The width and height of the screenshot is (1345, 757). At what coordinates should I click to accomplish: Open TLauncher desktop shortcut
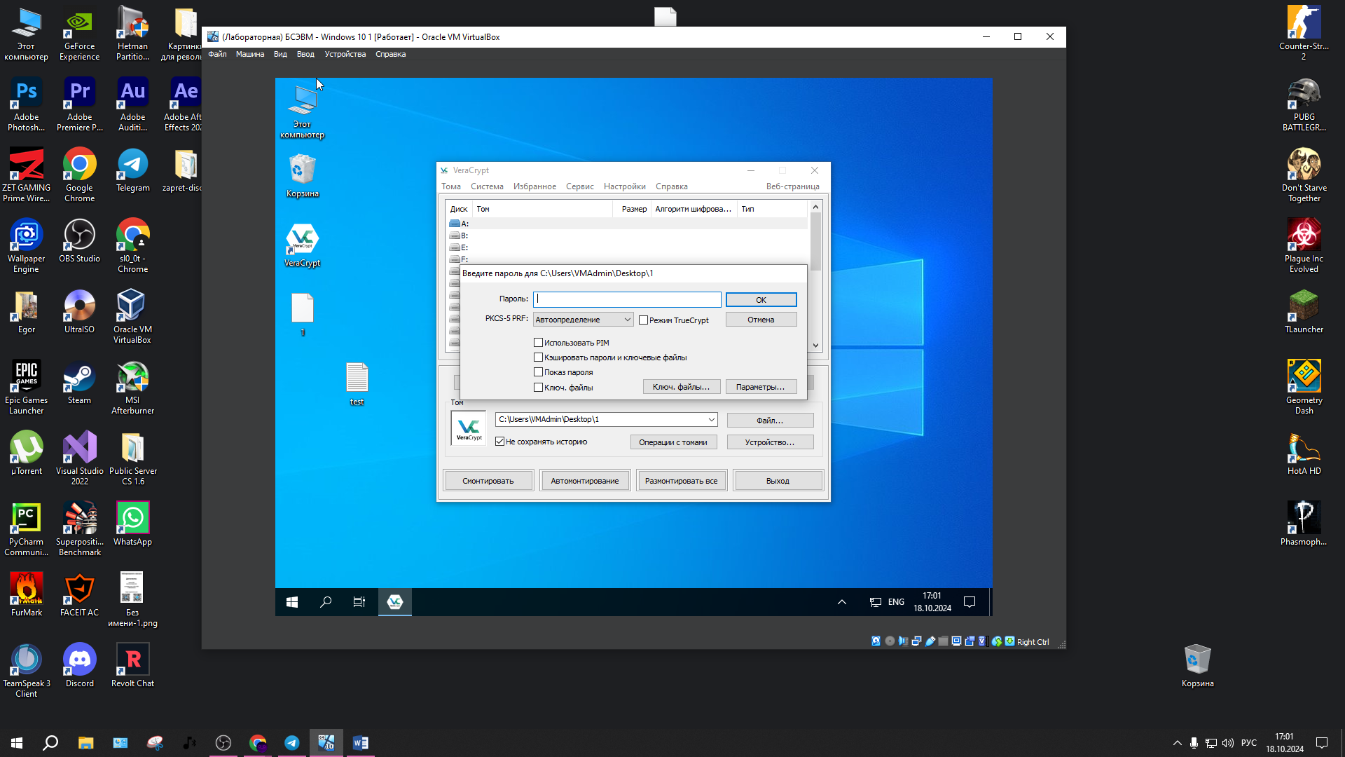(x=1304, y=312)
